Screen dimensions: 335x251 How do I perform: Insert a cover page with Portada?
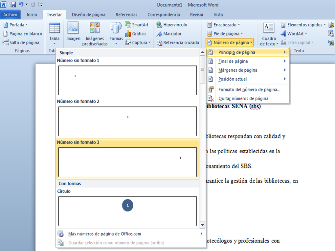(x=15, y=25)
